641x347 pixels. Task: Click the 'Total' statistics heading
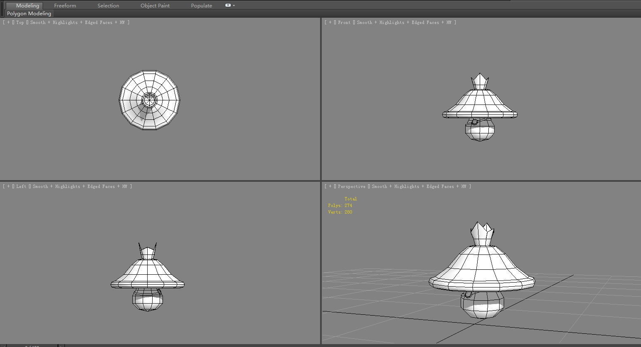pos(351,199)
